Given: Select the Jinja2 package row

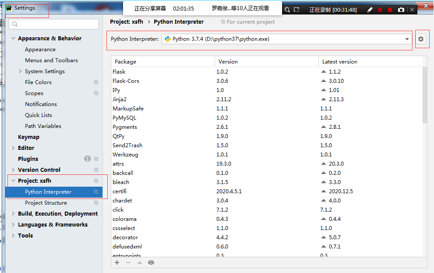Looking at the screenshot, I should pyautogui.click(x=267, y=99).
